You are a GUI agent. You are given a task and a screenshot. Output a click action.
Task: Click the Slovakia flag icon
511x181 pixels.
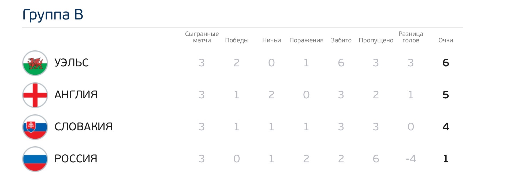pyautogui.click(x=35, y=127)
